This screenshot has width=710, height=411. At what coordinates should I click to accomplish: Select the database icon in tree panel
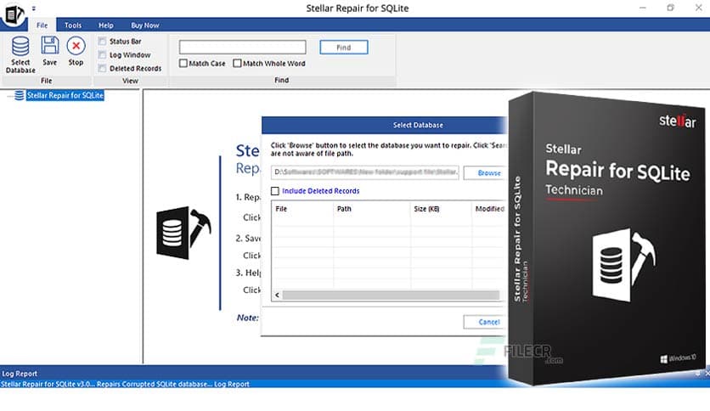[20, 95]
